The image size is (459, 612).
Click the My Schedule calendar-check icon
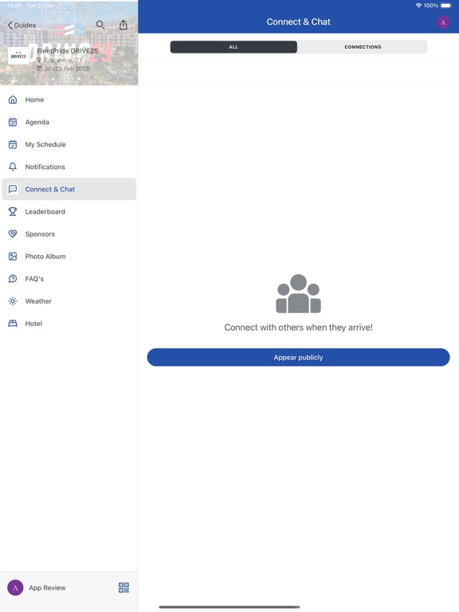click(x=13, y=144)
